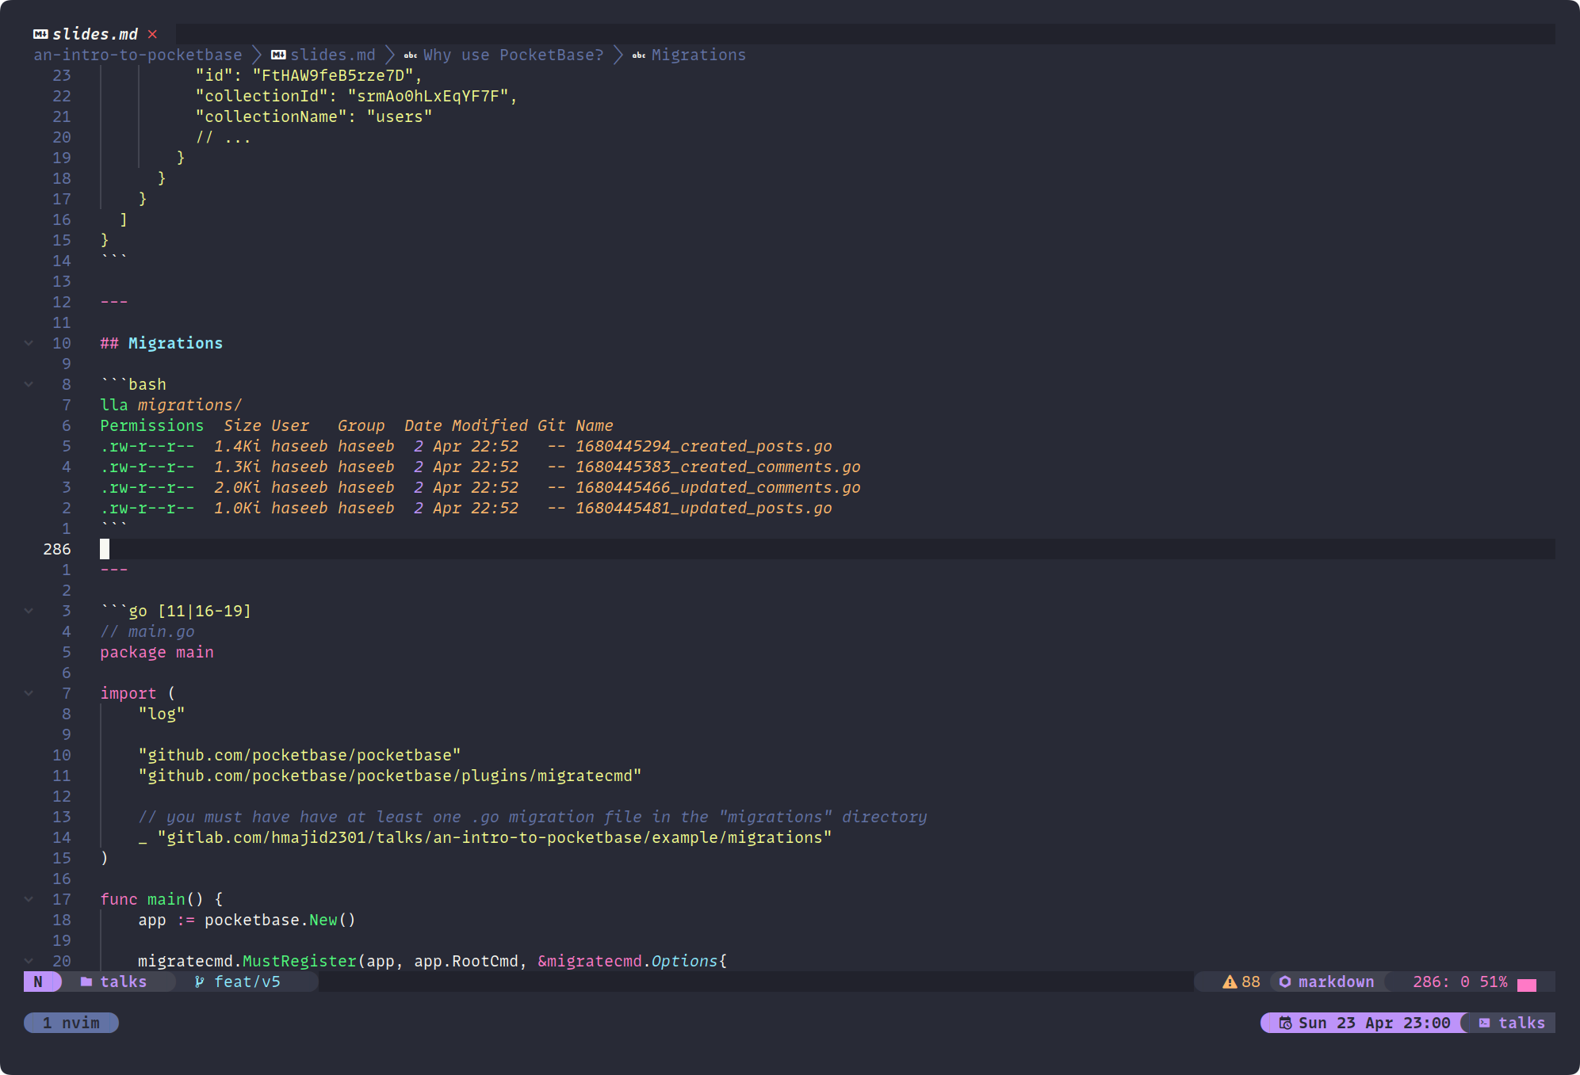The image size is (1580, 1075).
Task: Click the // main.go comment
Action: [147, 631]
